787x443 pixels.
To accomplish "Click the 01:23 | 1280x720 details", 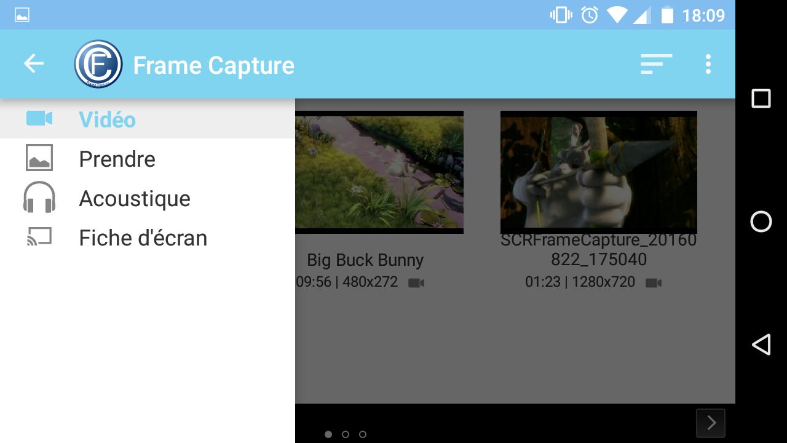I will [x=580, y=282].
